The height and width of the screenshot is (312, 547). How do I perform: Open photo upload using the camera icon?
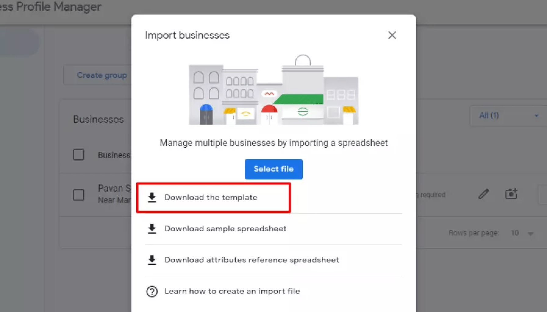[511, 194]
